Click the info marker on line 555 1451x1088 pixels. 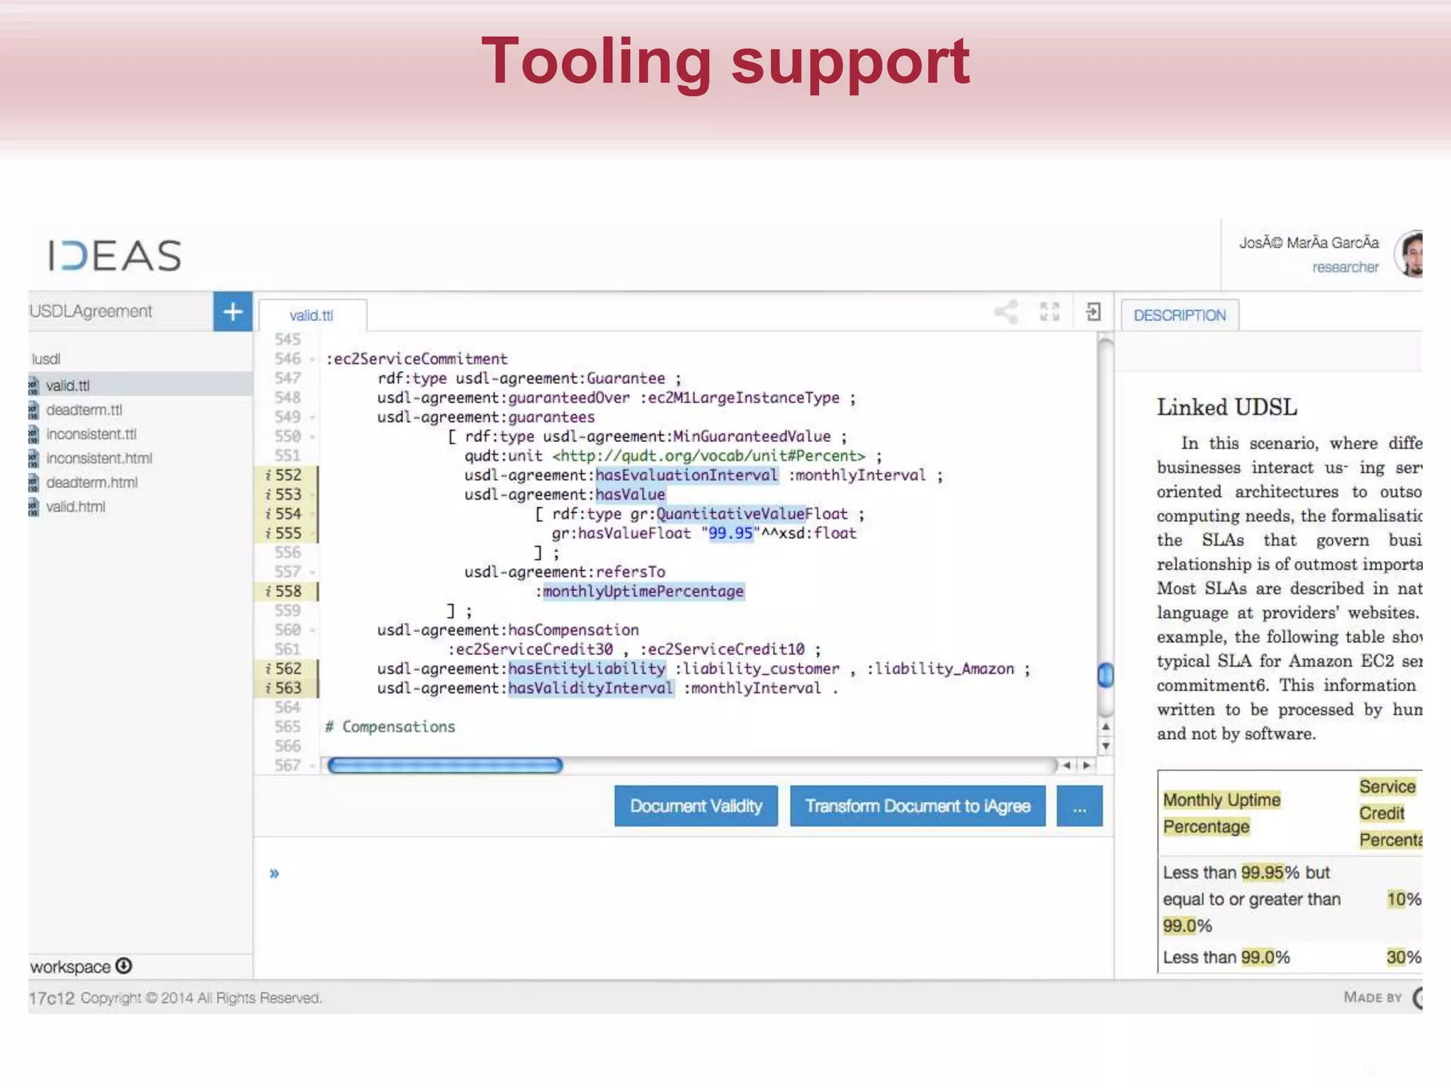pos(269,533)
